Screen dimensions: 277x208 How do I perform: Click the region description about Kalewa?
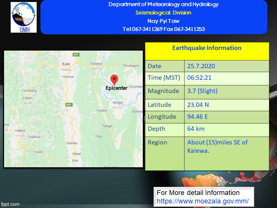point(218,146)
